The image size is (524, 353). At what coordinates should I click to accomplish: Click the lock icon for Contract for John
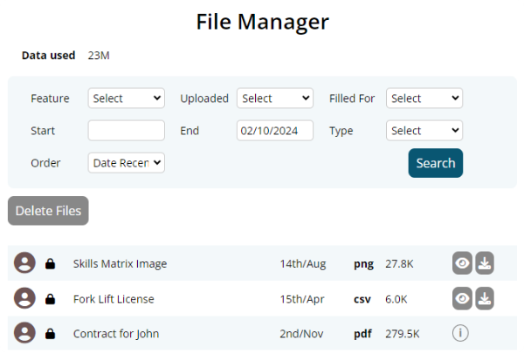[x=50, y=334]
